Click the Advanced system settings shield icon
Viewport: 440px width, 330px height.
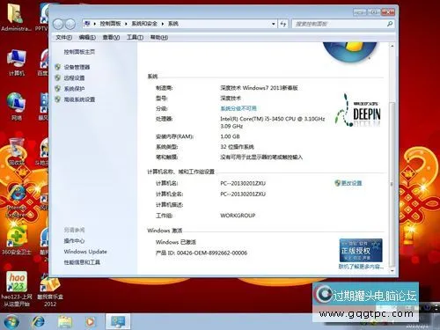(x=58, y=99)
